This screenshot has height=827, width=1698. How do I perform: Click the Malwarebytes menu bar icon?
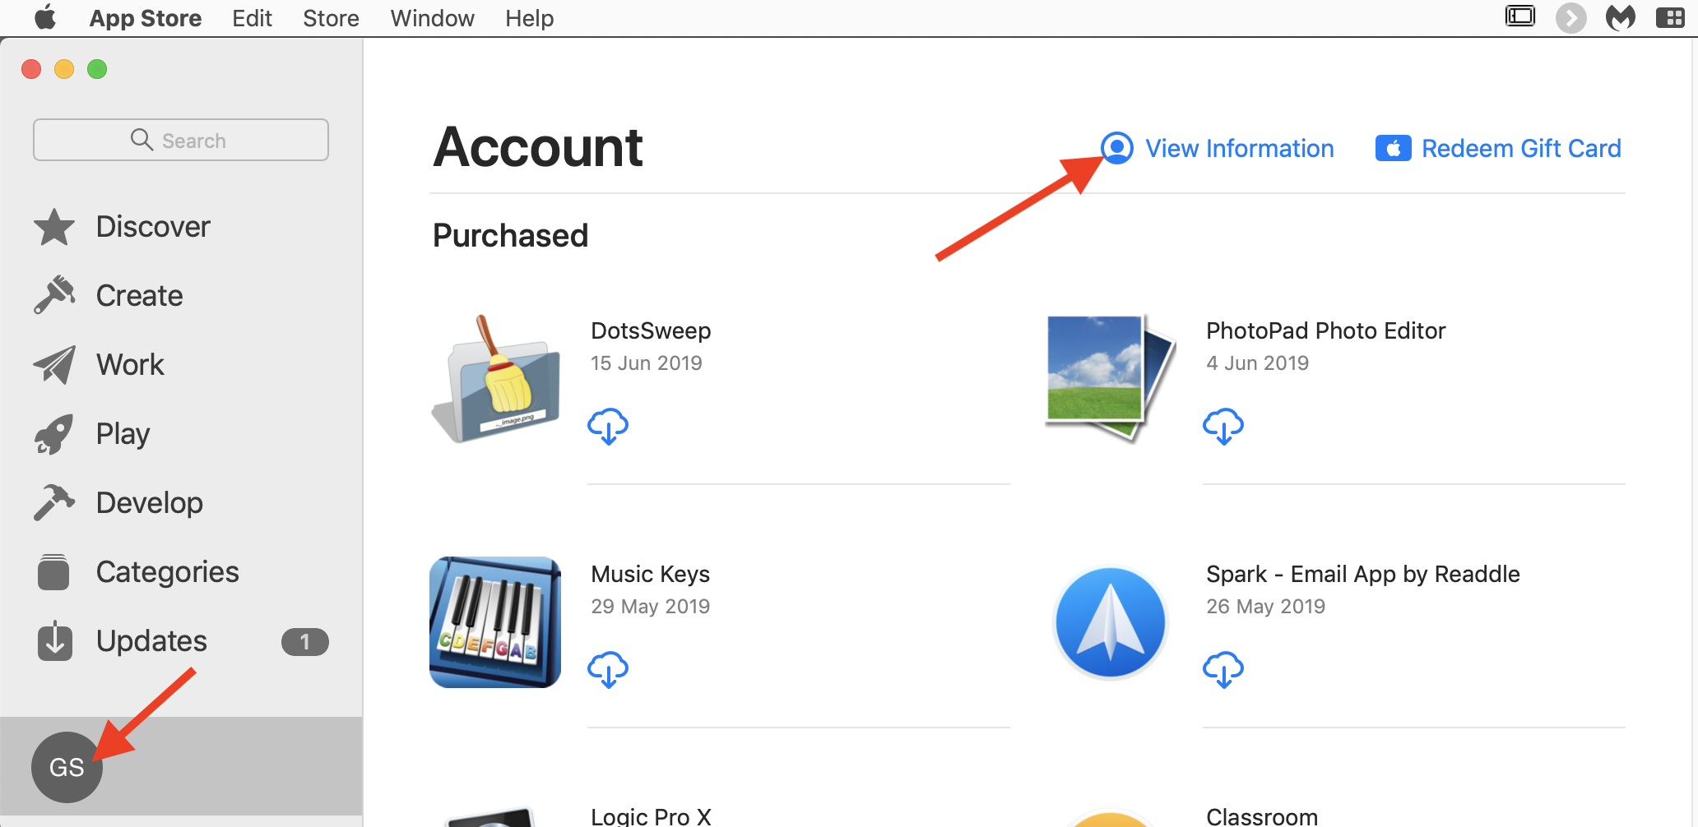(x=1621, y=17)
